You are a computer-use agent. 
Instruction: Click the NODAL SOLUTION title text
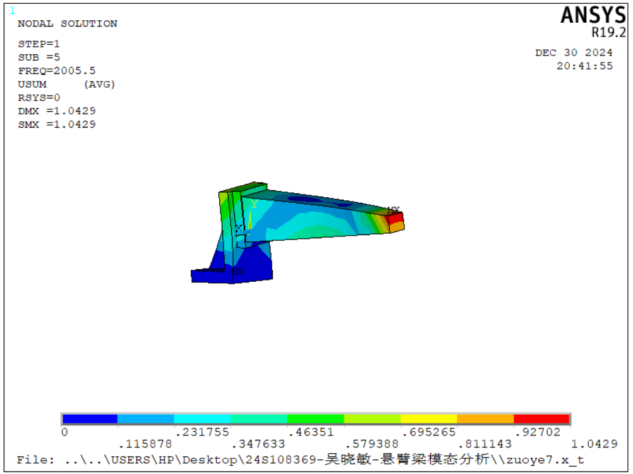point(68,24)
